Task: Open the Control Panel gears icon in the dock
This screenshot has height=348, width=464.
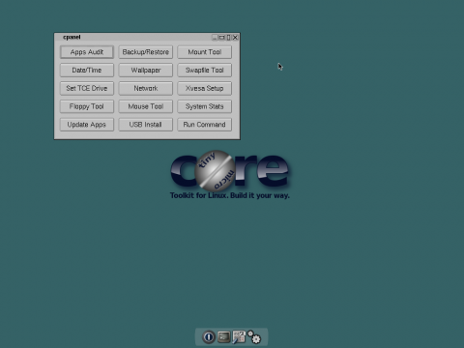Action: coord(254,337)
